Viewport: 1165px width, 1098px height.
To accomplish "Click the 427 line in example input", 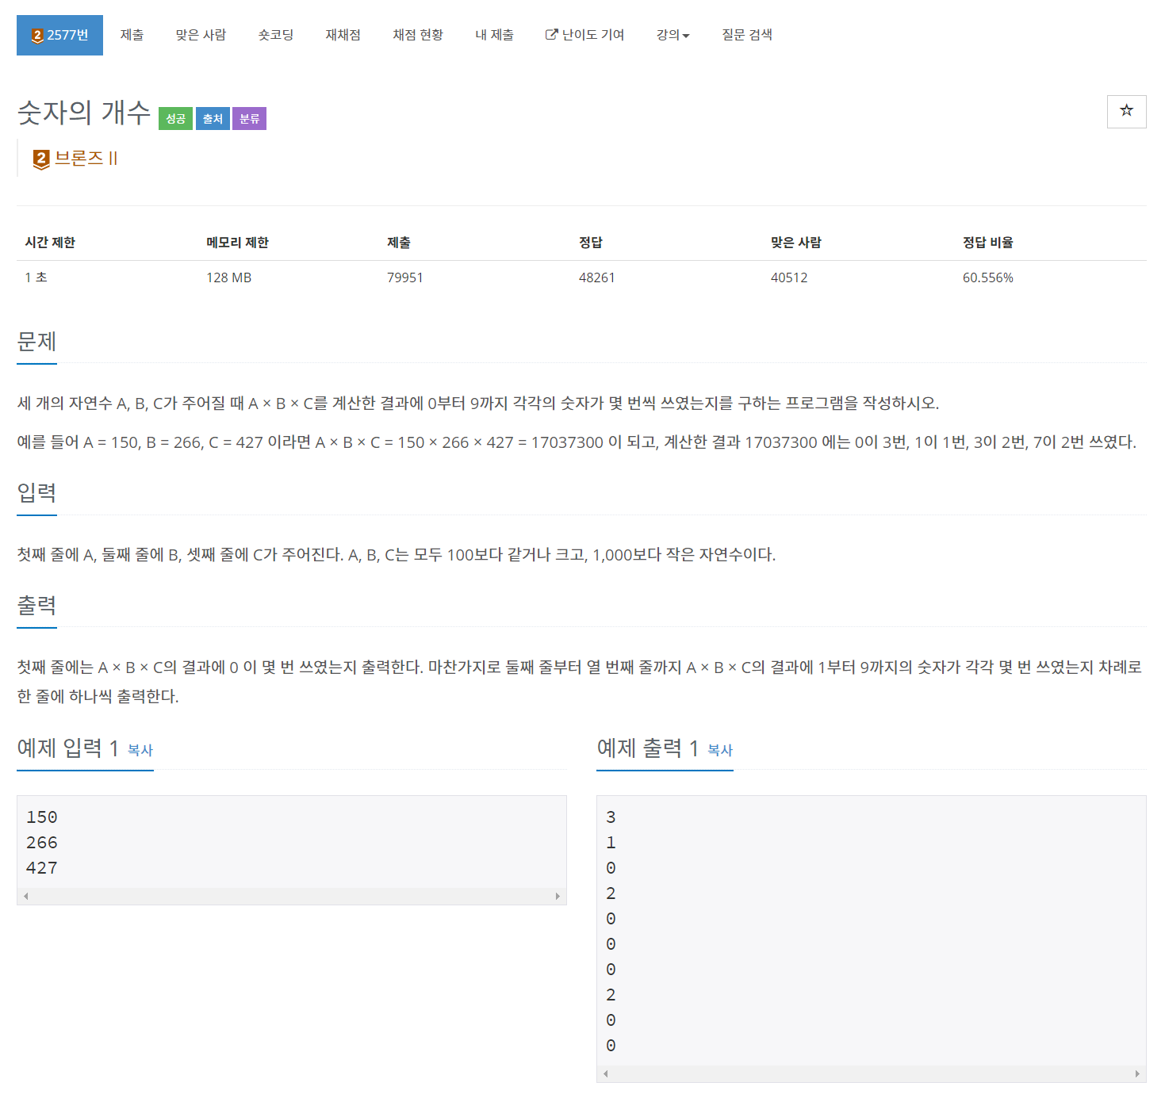I will [x=42, y=868].
